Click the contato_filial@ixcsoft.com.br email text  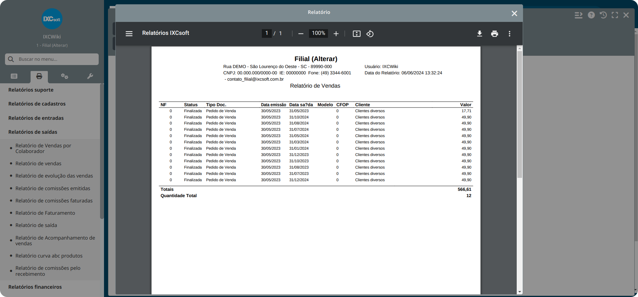pos(255,79)
